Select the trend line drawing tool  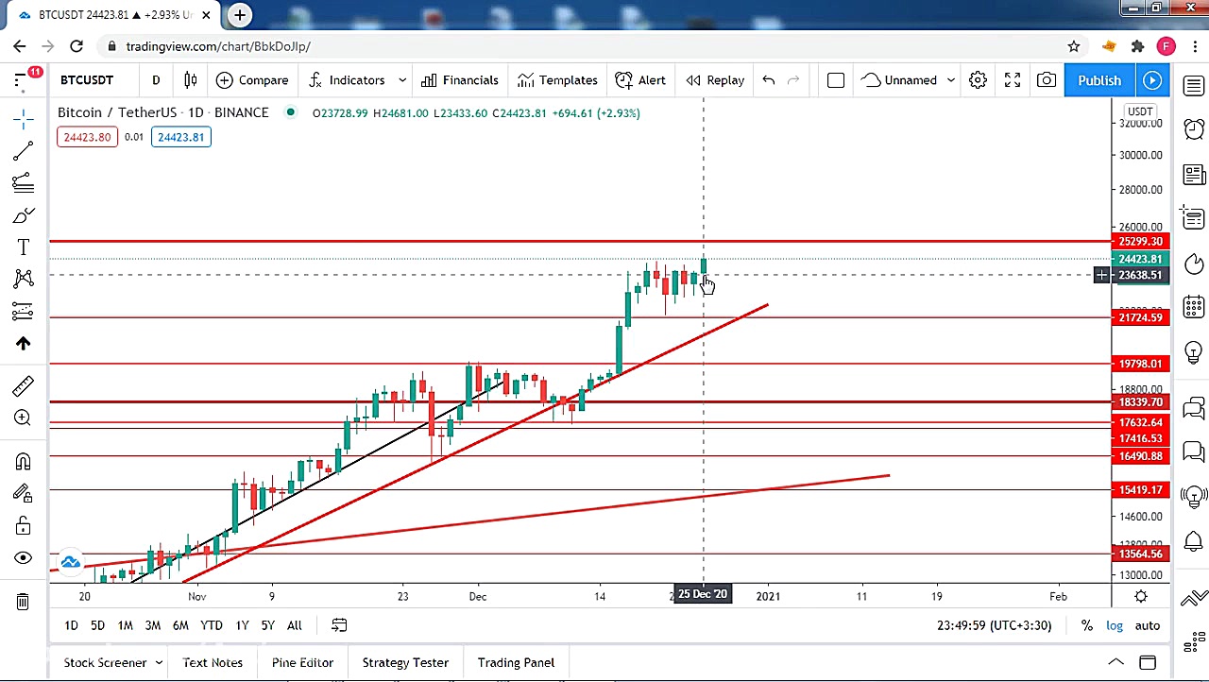click(x=24, y=151)
